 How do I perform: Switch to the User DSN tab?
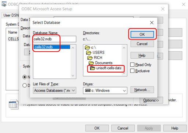point(11,15)
